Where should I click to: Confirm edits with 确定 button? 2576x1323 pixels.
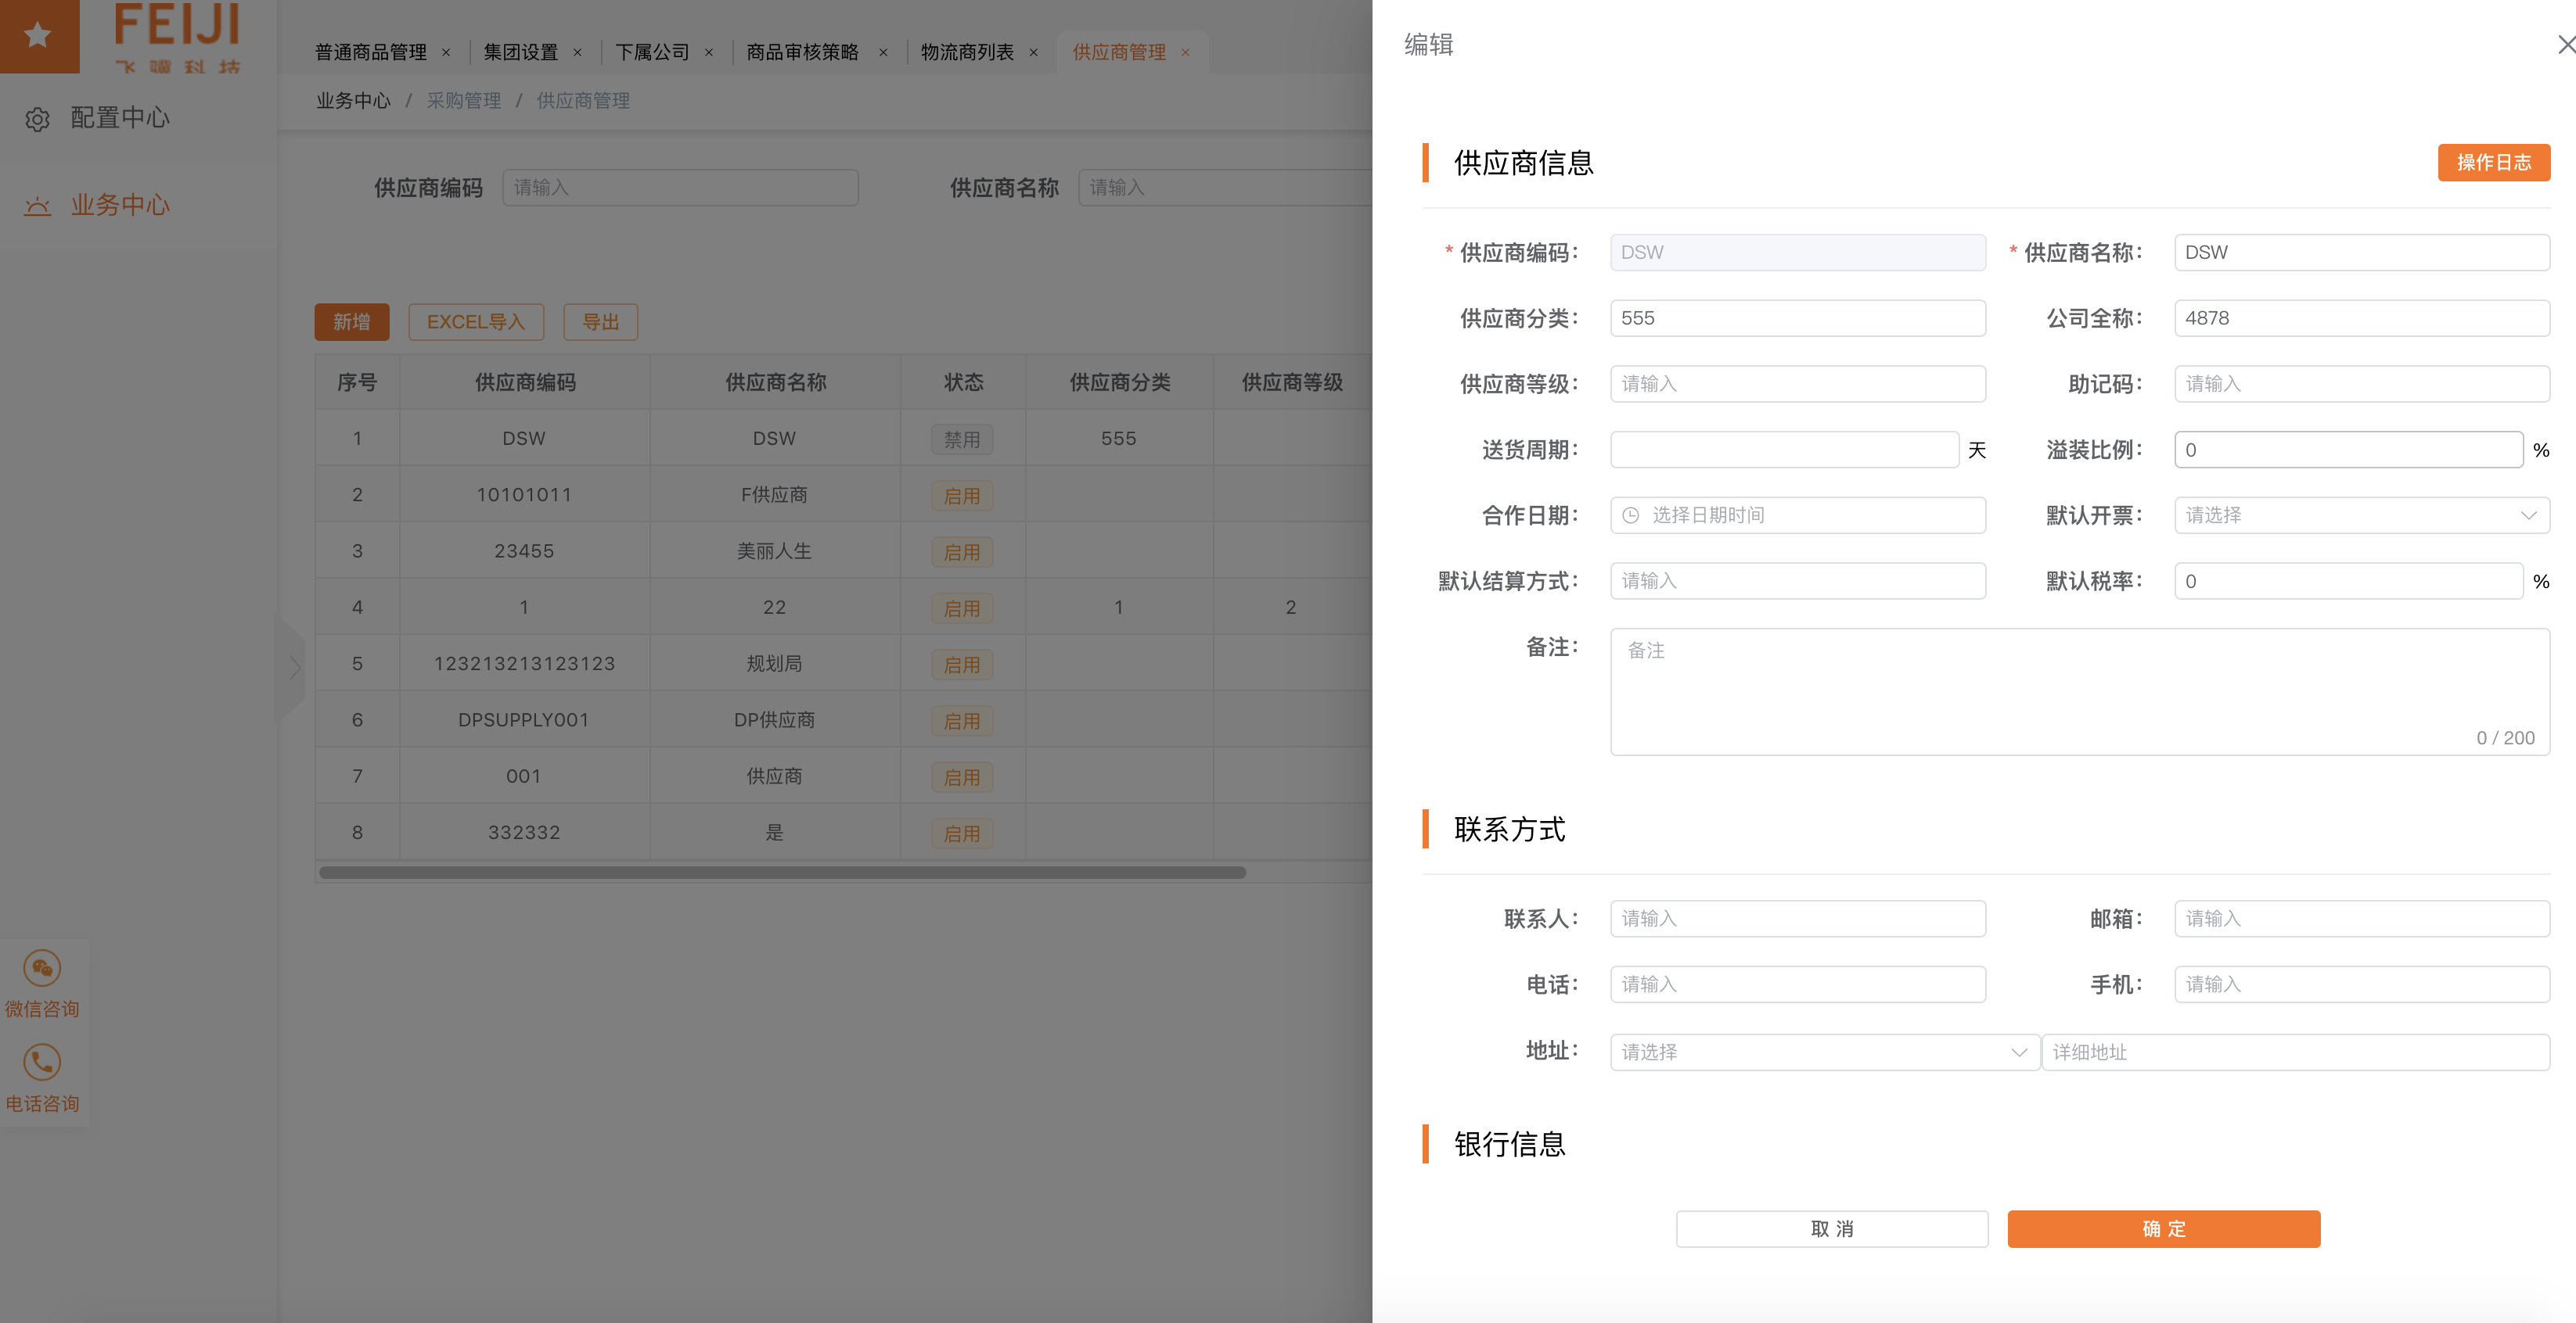[2164, 1229]
